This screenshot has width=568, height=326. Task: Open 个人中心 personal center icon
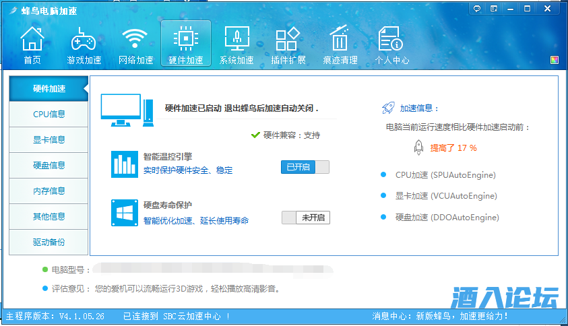(x=391, y=46)
